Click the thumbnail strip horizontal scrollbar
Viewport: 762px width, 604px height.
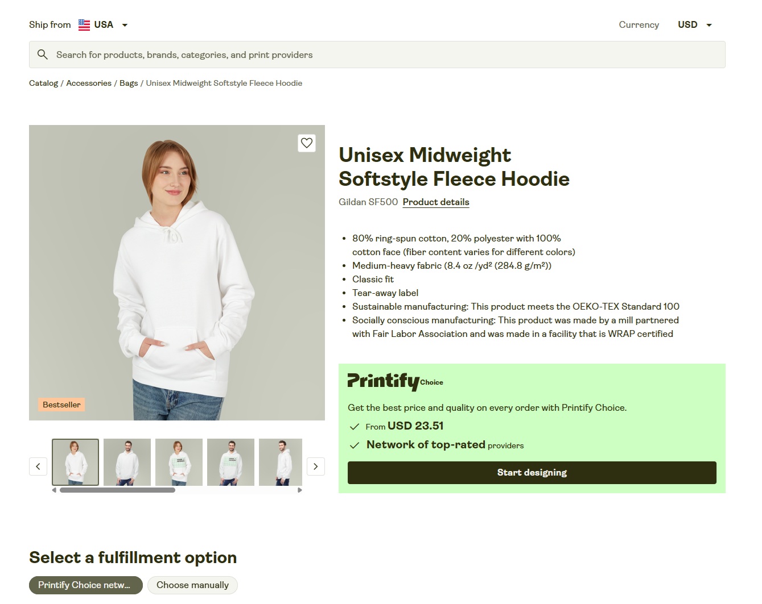(x=118, y=490)
